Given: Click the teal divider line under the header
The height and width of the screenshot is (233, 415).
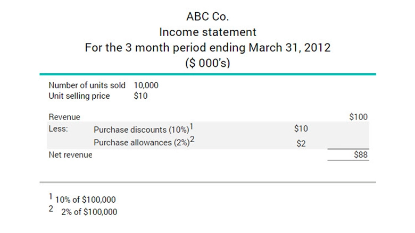Looking at the screenshot, I should coord(207,74).
